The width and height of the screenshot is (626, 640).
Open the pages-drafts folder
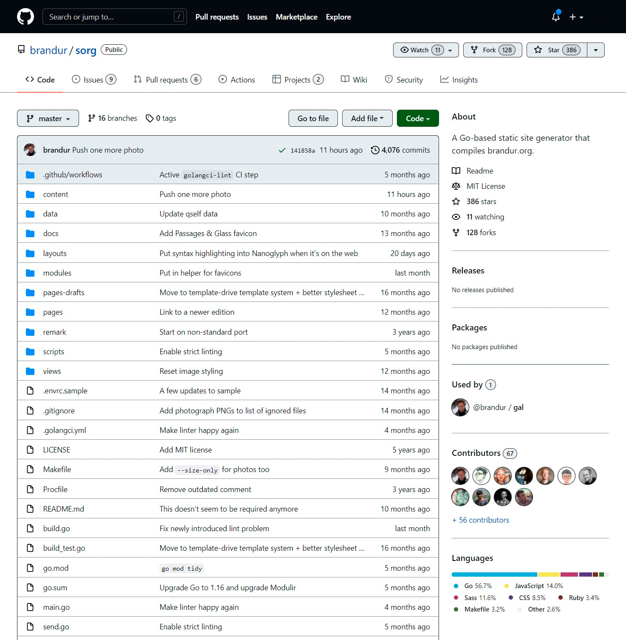[x=64, y=293]
